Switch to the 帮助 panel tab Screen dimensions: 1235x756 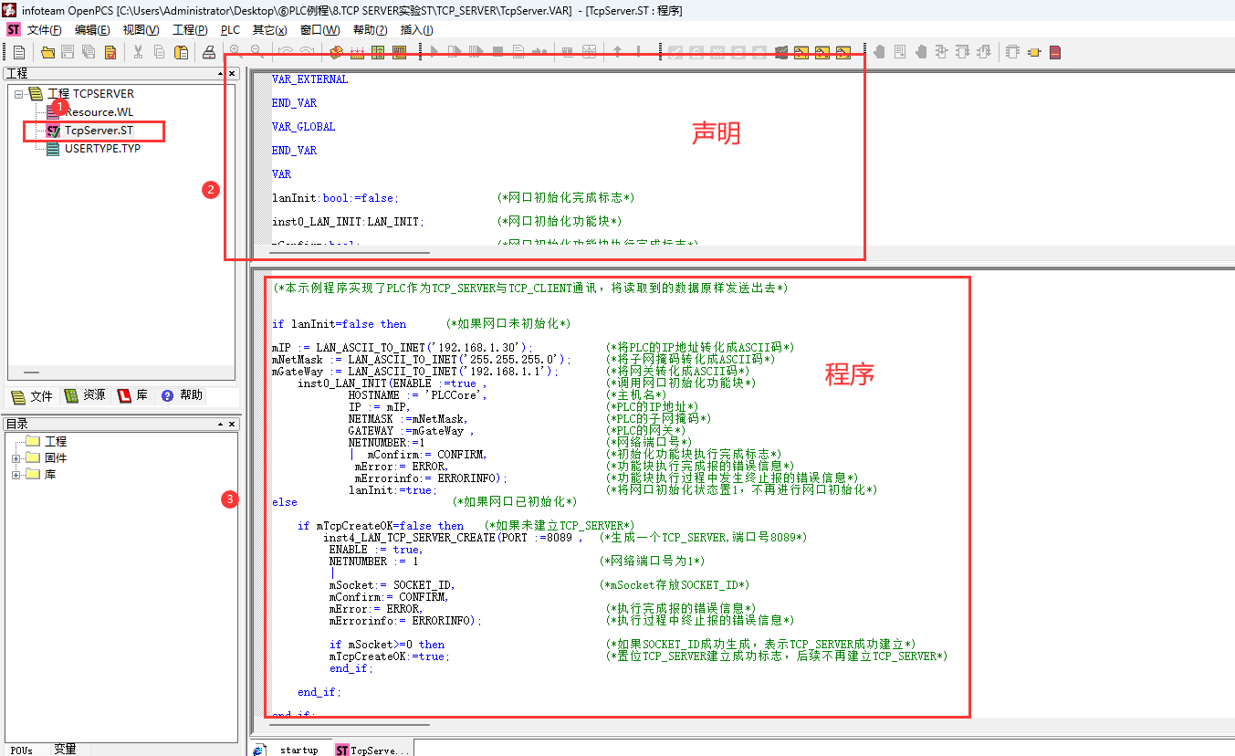[x=182, y=395]
